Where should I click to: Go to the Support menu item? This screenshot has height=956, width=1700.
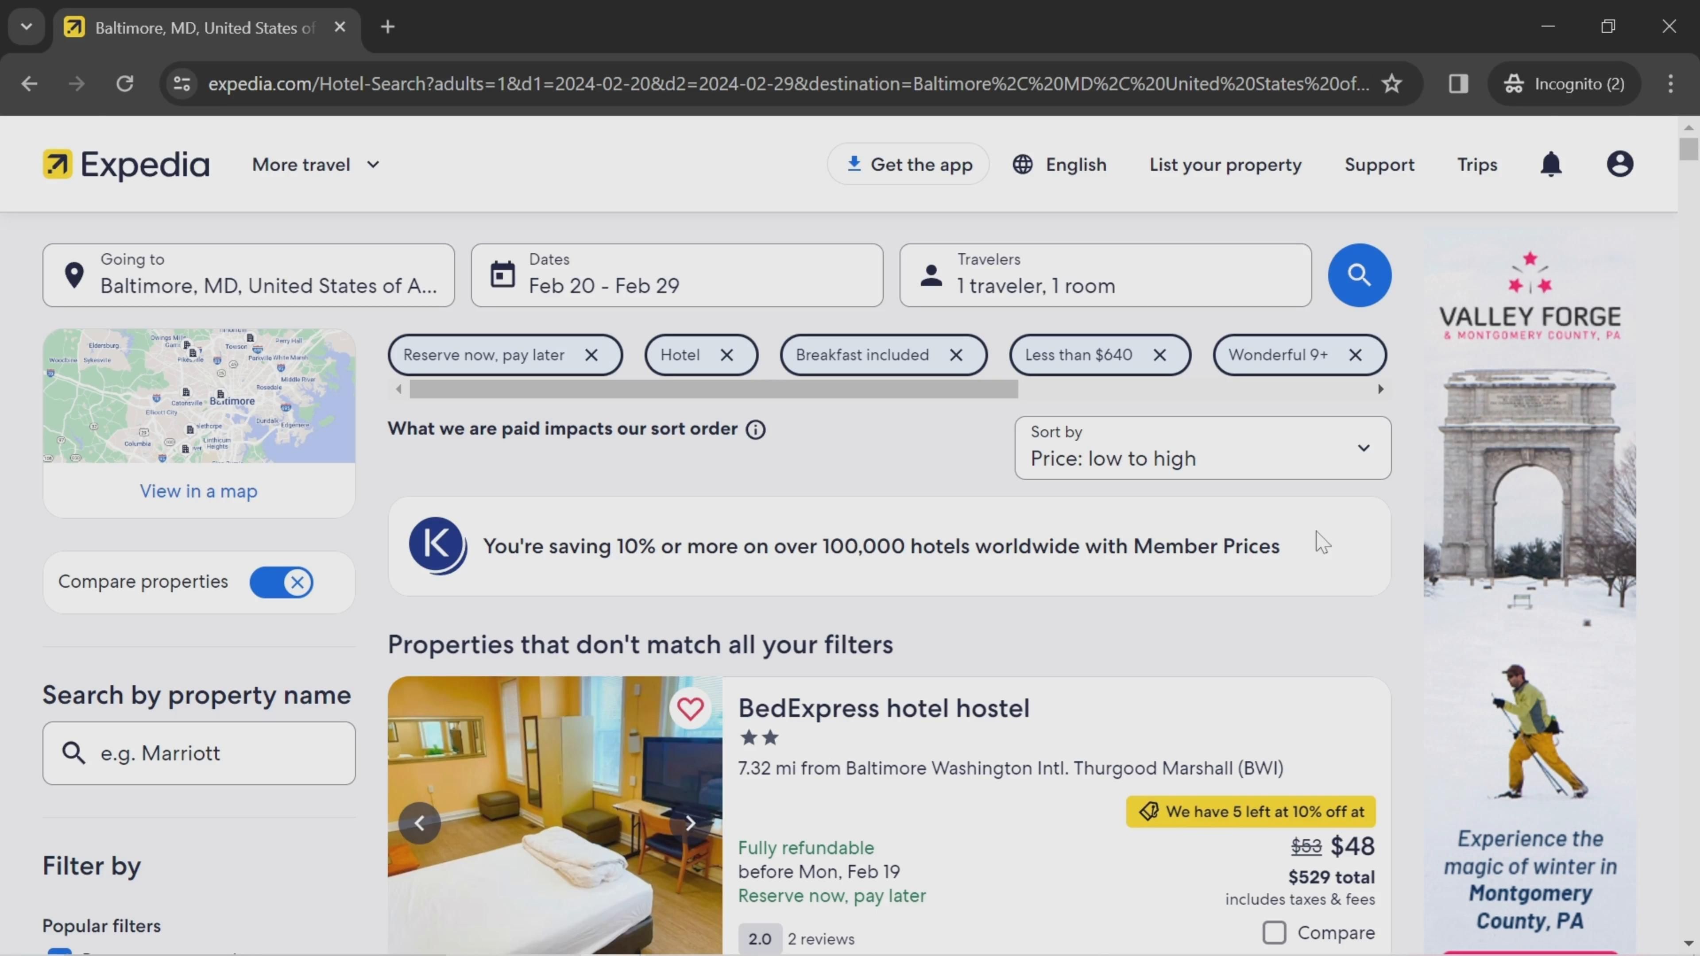1379,164
